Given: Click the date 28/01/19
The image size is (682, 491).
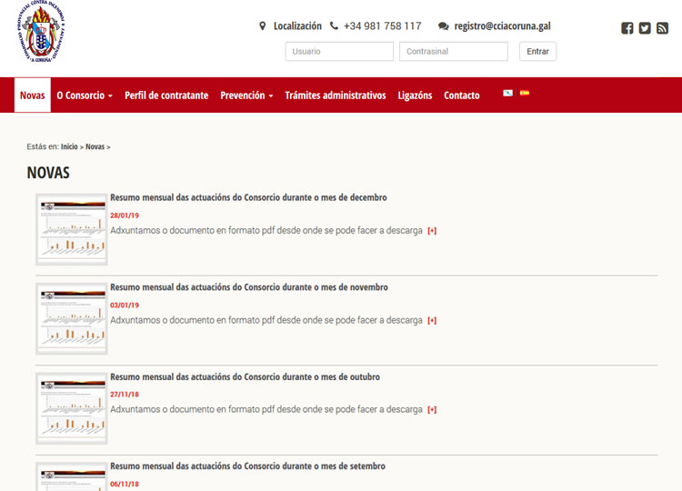Looking at the screenshot, I should tap(125, 215).
